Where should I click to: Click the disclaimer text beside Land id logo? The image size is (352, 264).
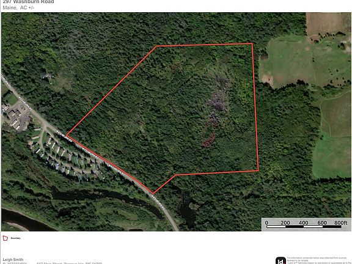pos(319,260)
